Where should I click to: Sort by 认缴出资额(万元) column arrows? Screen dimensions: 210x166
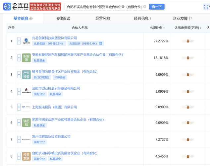[201, 28]
